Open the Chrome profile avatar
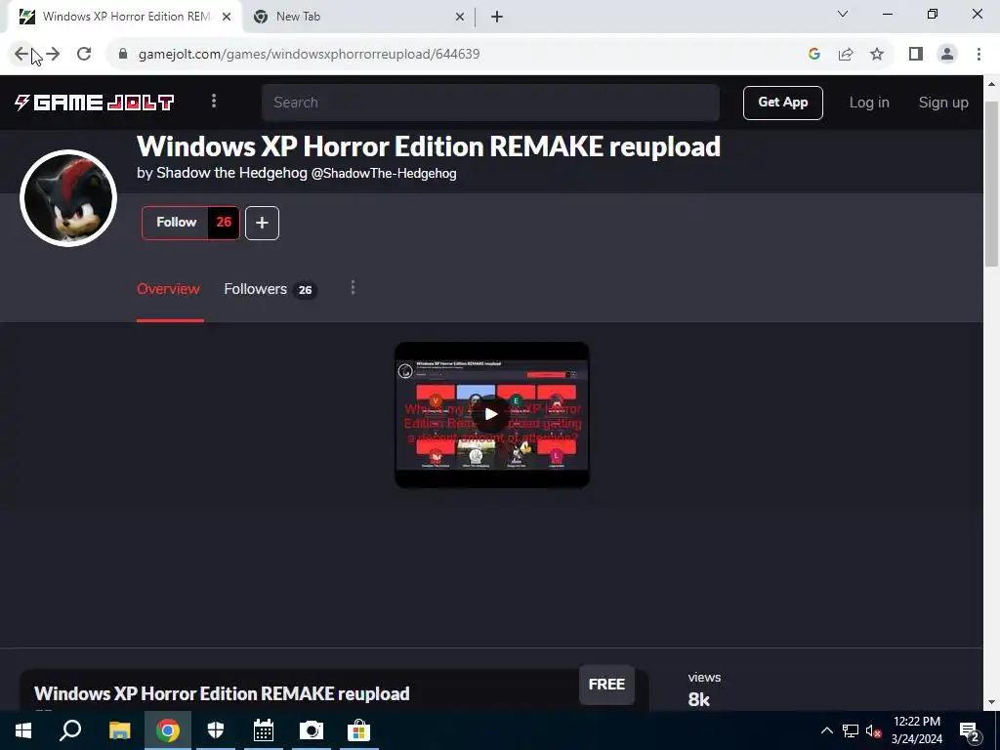 [x=947, y=55]
